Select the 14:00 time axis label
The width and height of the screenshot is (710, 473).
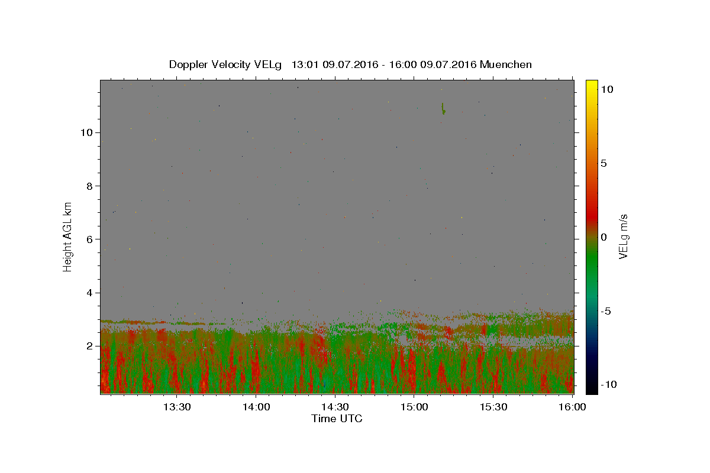[x=256, y=407]
